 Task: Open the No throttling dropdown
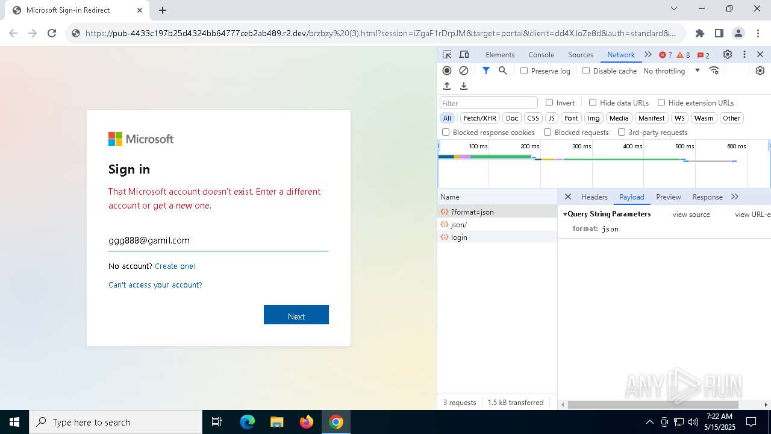(672, 71)
